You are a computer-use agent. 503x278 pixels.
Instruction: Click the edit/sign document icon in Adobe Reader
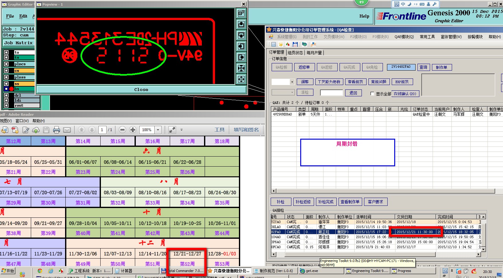26,130
